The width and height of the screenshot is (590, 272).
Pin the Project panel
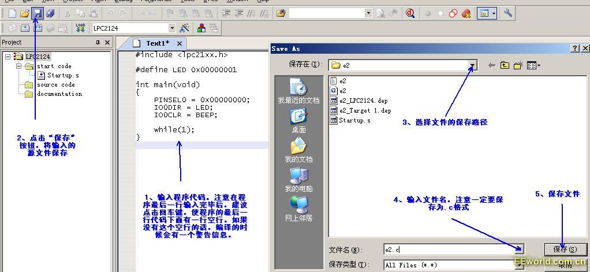click(x=98, y=43)
